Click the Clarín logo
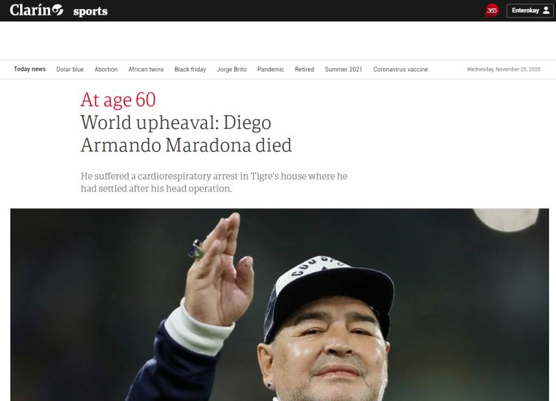Image resolution: width=556 pixels, height=401 pixels. click(37, 10)
